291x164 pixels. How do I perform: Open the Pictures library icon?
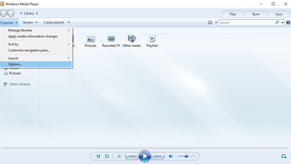91,41
